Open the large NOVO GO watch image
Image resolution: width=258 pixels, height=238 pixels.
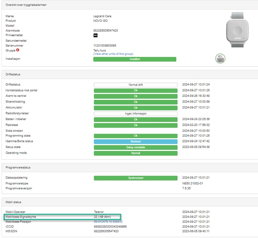[x=237, y=30]
